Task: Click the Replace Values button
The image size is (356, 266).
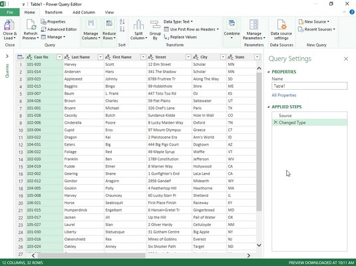Action: click(180, 37)
